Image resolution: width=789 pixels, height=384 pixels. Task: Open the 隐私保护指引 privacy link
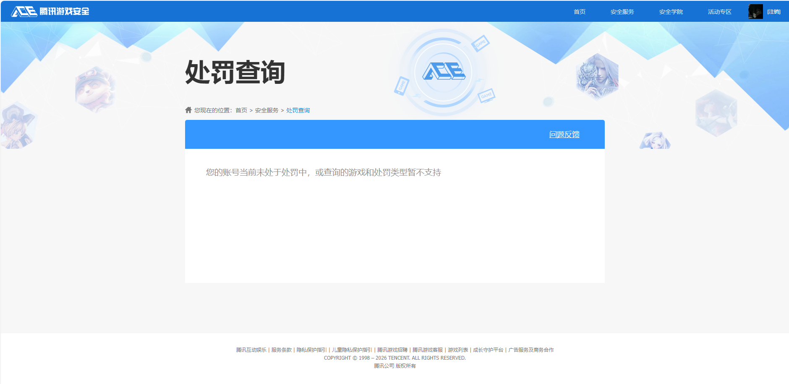point(311,349)
